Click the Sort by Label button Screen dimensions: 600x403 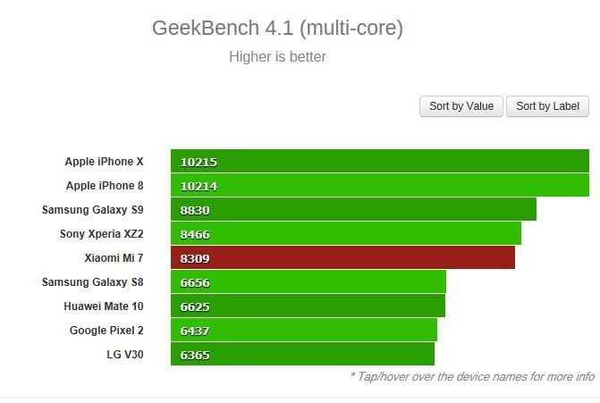[x=547, y=106]
